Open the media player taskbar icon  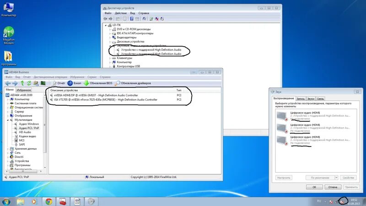pyautogui.click(x=34, y=201)
